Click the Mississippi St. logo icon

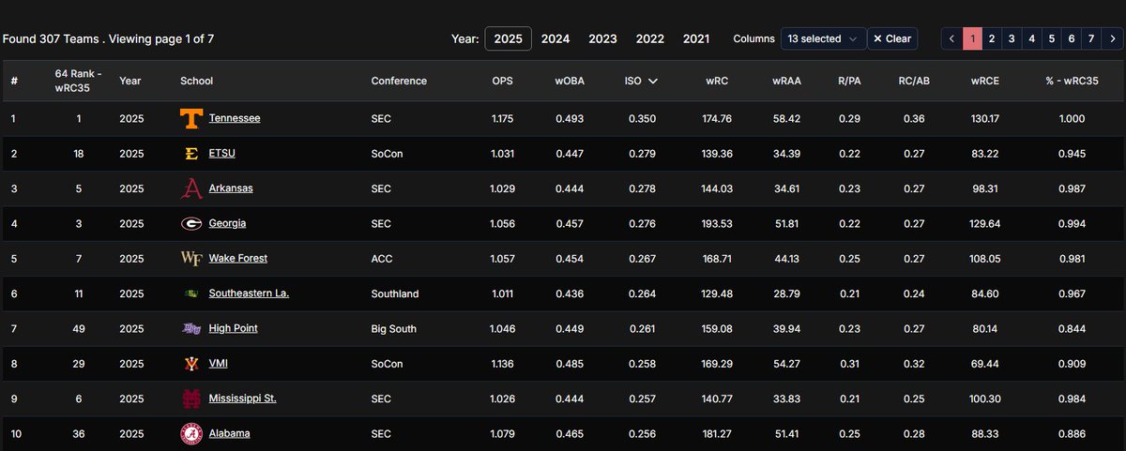pyautogui.click(x=191, y=398)
